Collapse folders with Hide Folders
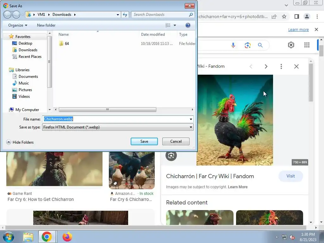324x243 pixels. click(x=20, y=142)
